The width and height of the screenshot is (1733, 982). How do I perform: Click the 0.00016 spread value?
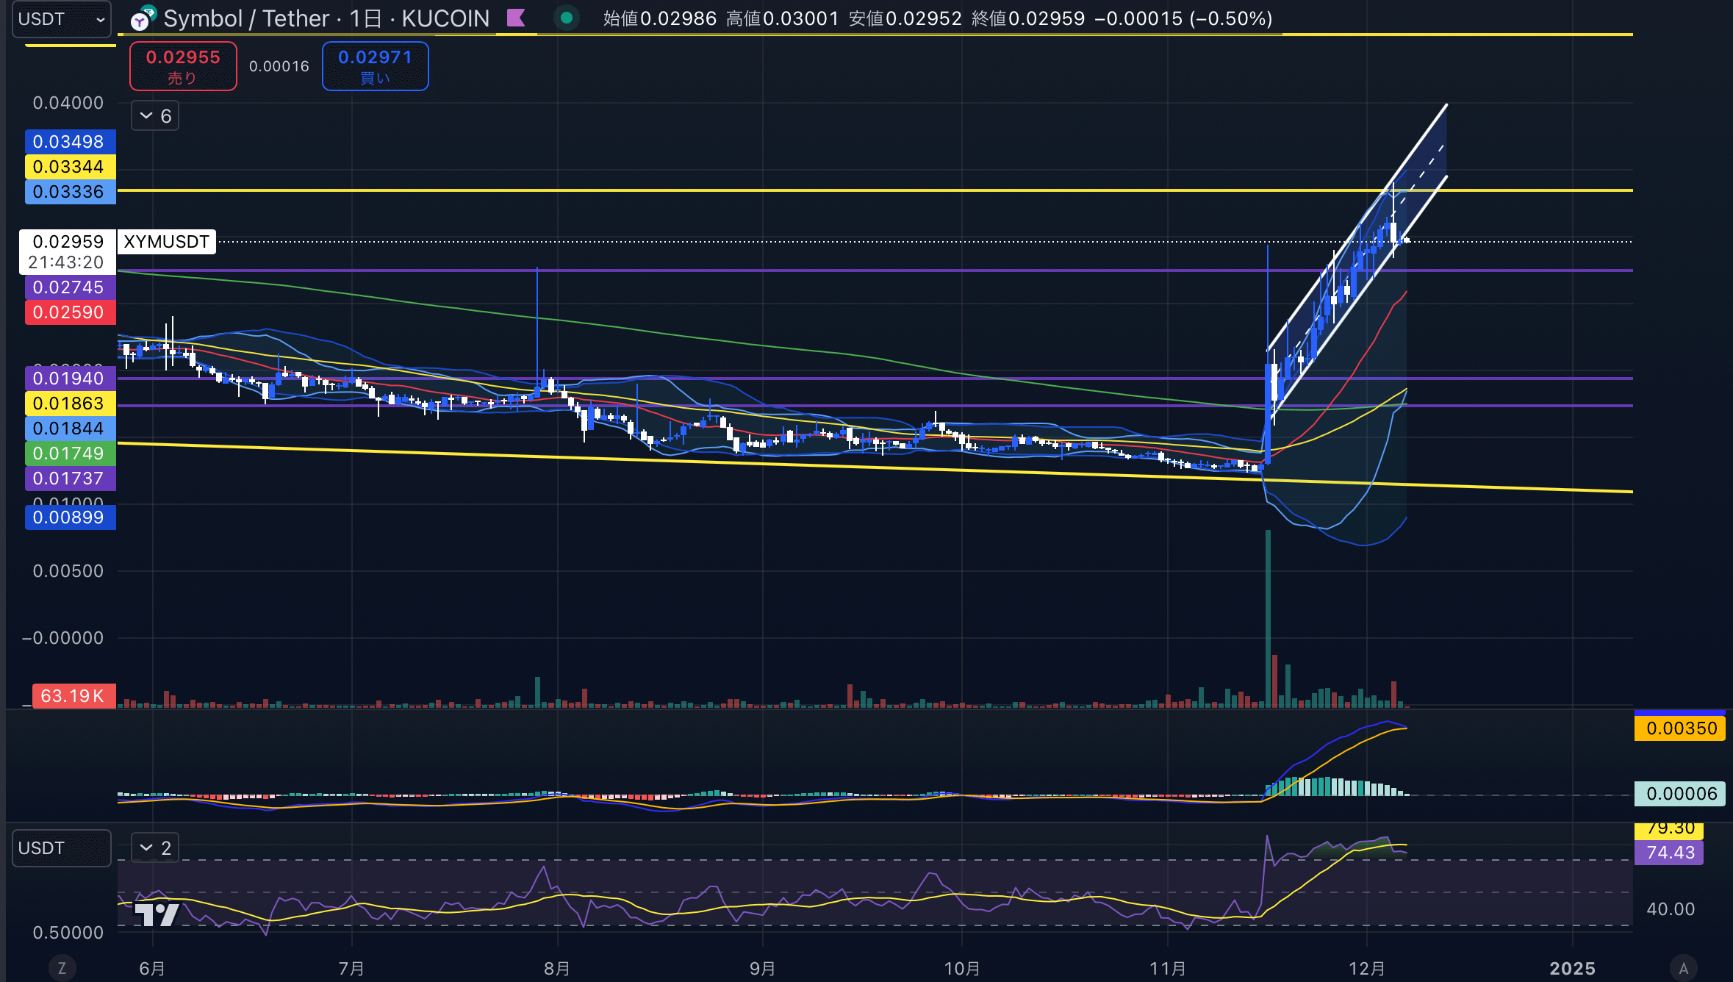tap(279, 66)
